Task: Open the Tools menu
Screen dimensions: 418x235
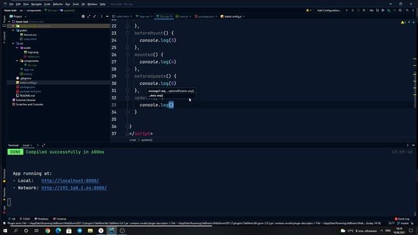Action: tap(76, 5)
